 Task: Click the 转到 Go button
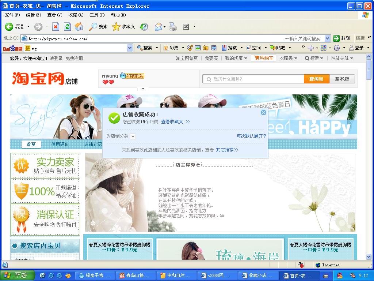click(342, 38)
